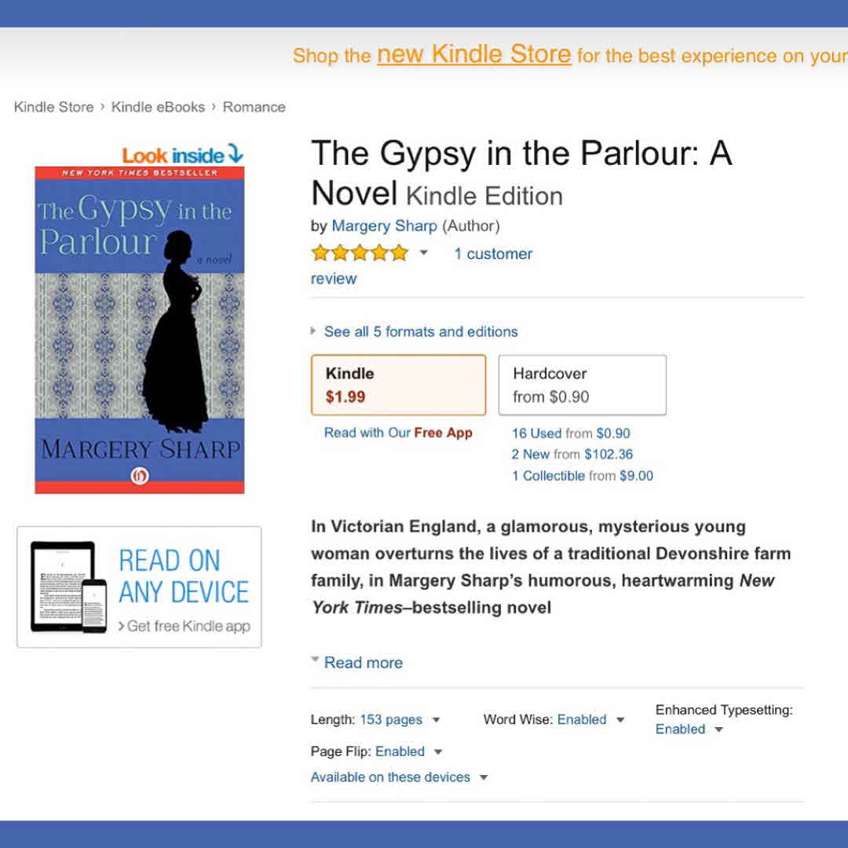Open the star rating dropdown arrow

pyautogui.click(x=424, y=253)
